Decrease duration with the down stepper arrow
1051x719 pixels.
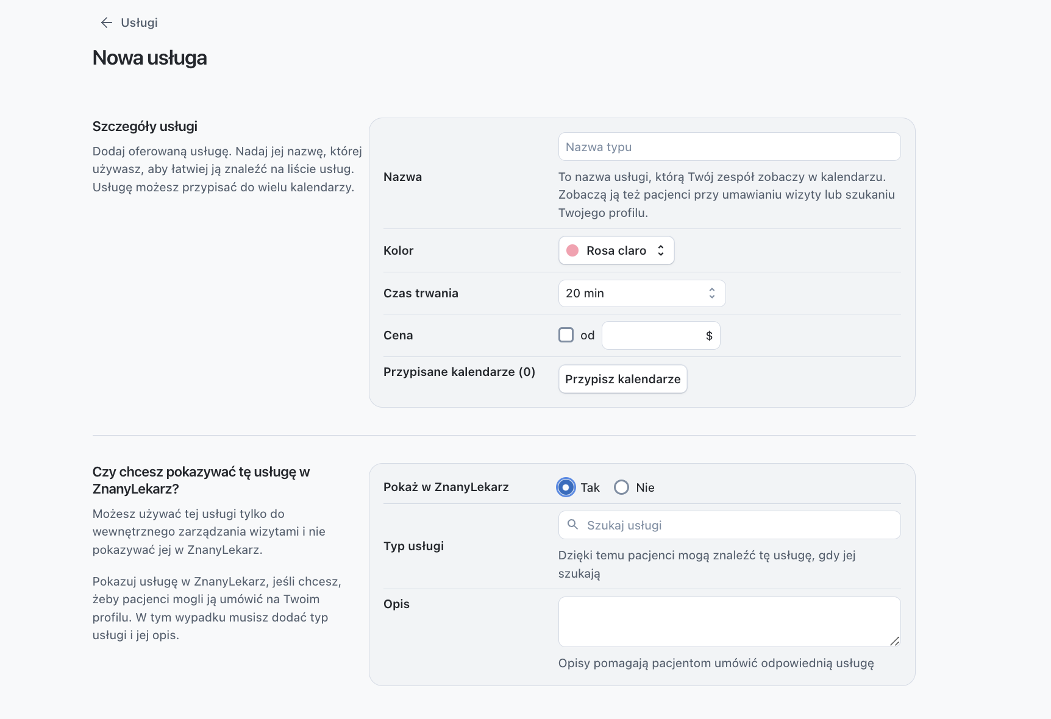click(711, 297)
